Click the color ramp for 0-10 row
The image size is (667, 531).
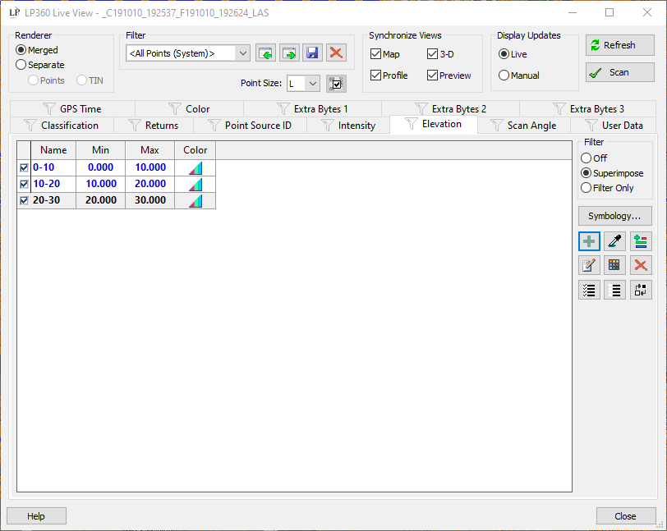point(195,167)
